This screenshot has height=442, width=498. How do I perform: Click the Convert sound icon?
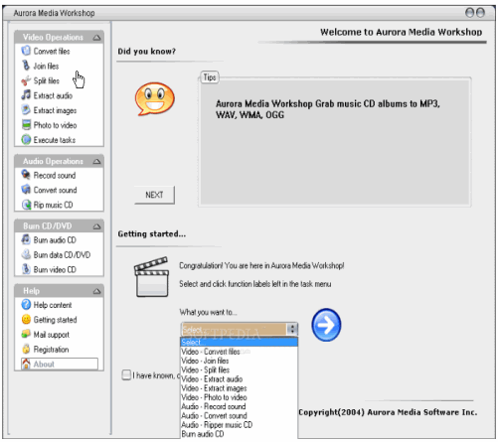tap(26, 190)
